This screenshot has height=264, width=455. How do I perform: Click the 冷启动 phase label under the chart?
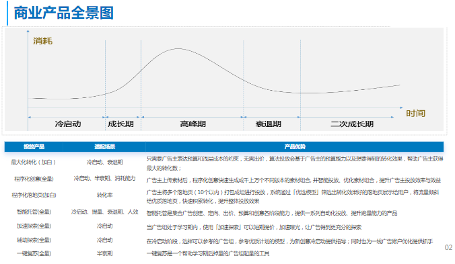(68, 124)
